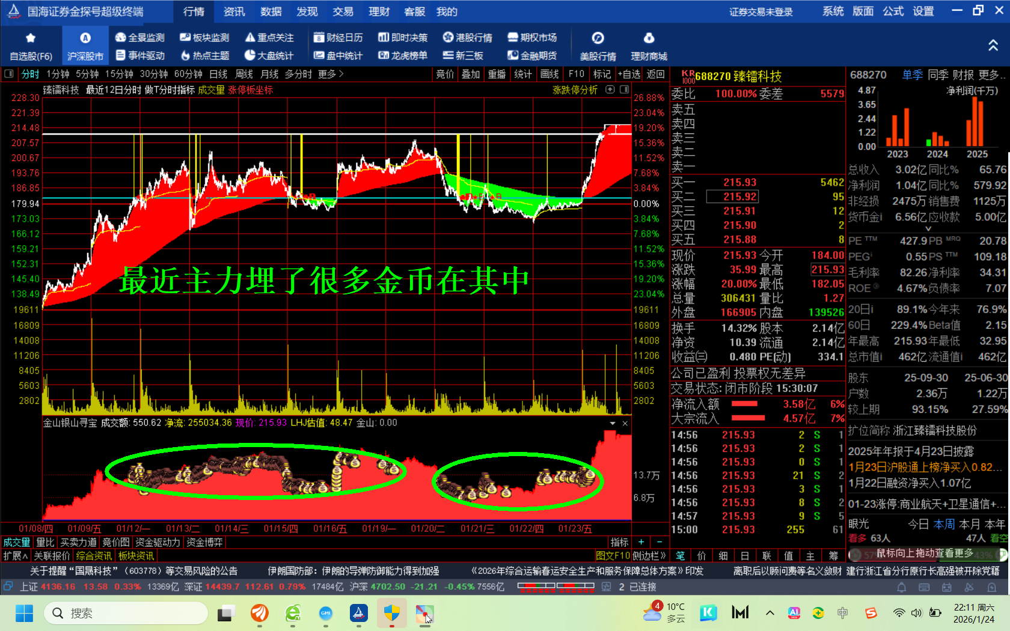Toggle 叠加 overlay on the chart
Image resolution: width=1010 pixels, height=631 pixels.
(471, 74)
